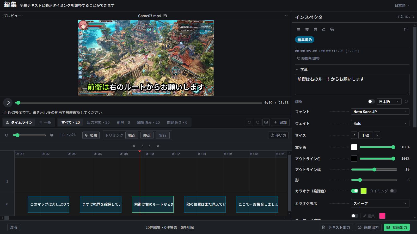
Task: Click the 時間を調整 clock link
Action: [x=308, y=58]
